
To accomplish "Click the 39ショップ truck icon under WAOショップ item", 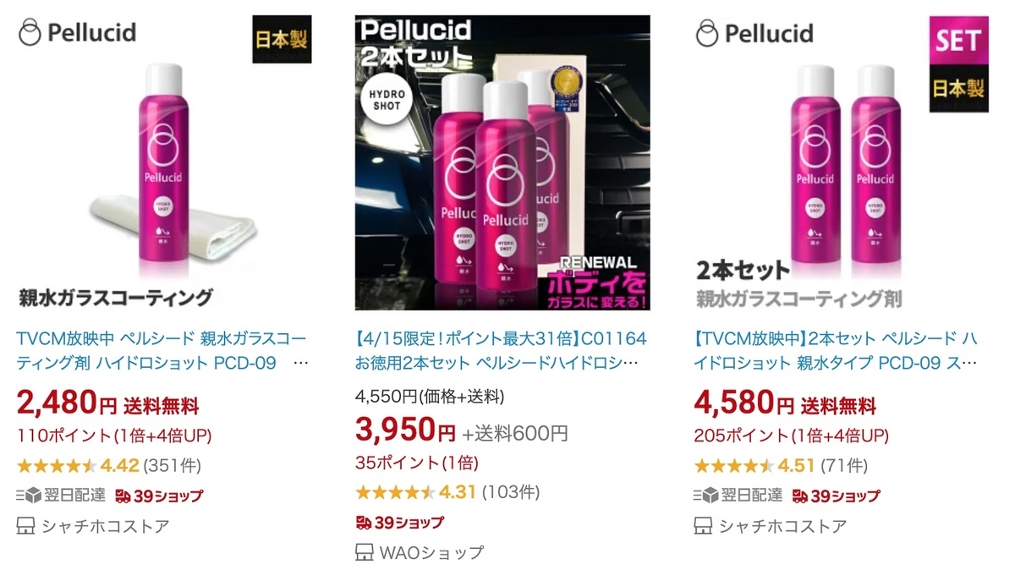I will pos(365,522).
